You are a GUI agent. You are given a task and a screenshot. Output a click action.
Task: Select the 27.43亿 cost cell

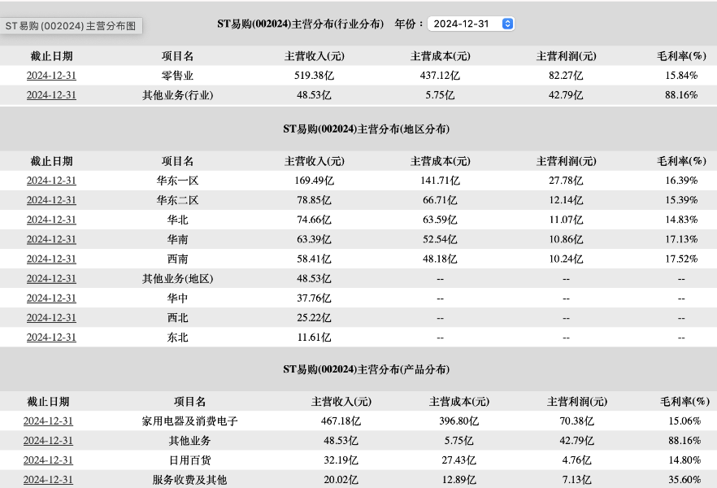459,460
